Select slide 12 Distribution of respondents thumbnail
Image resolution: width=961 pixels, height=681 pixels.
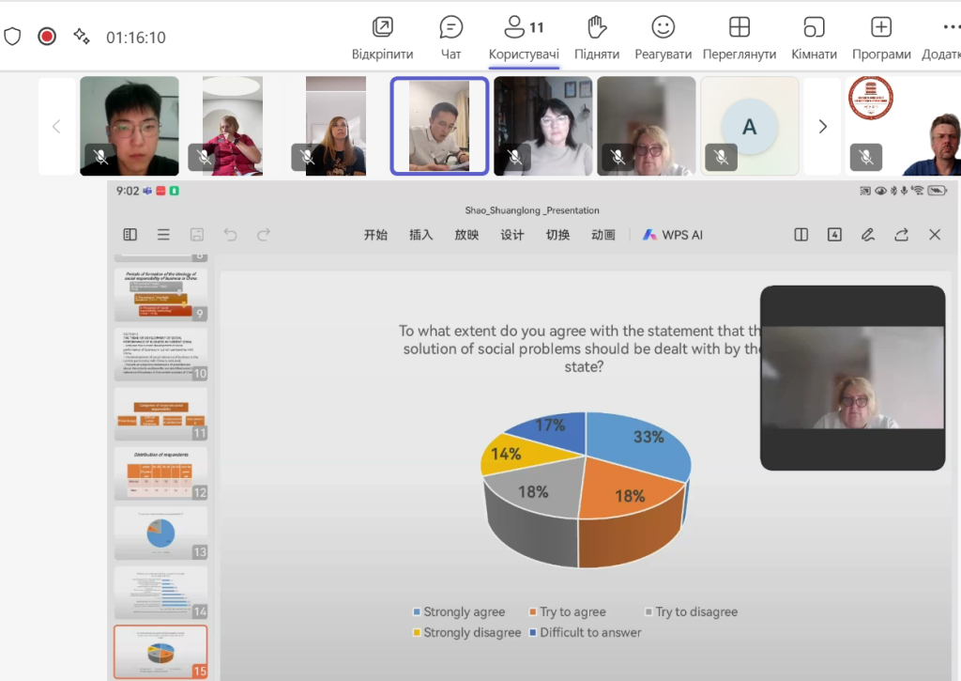[160, 473]
